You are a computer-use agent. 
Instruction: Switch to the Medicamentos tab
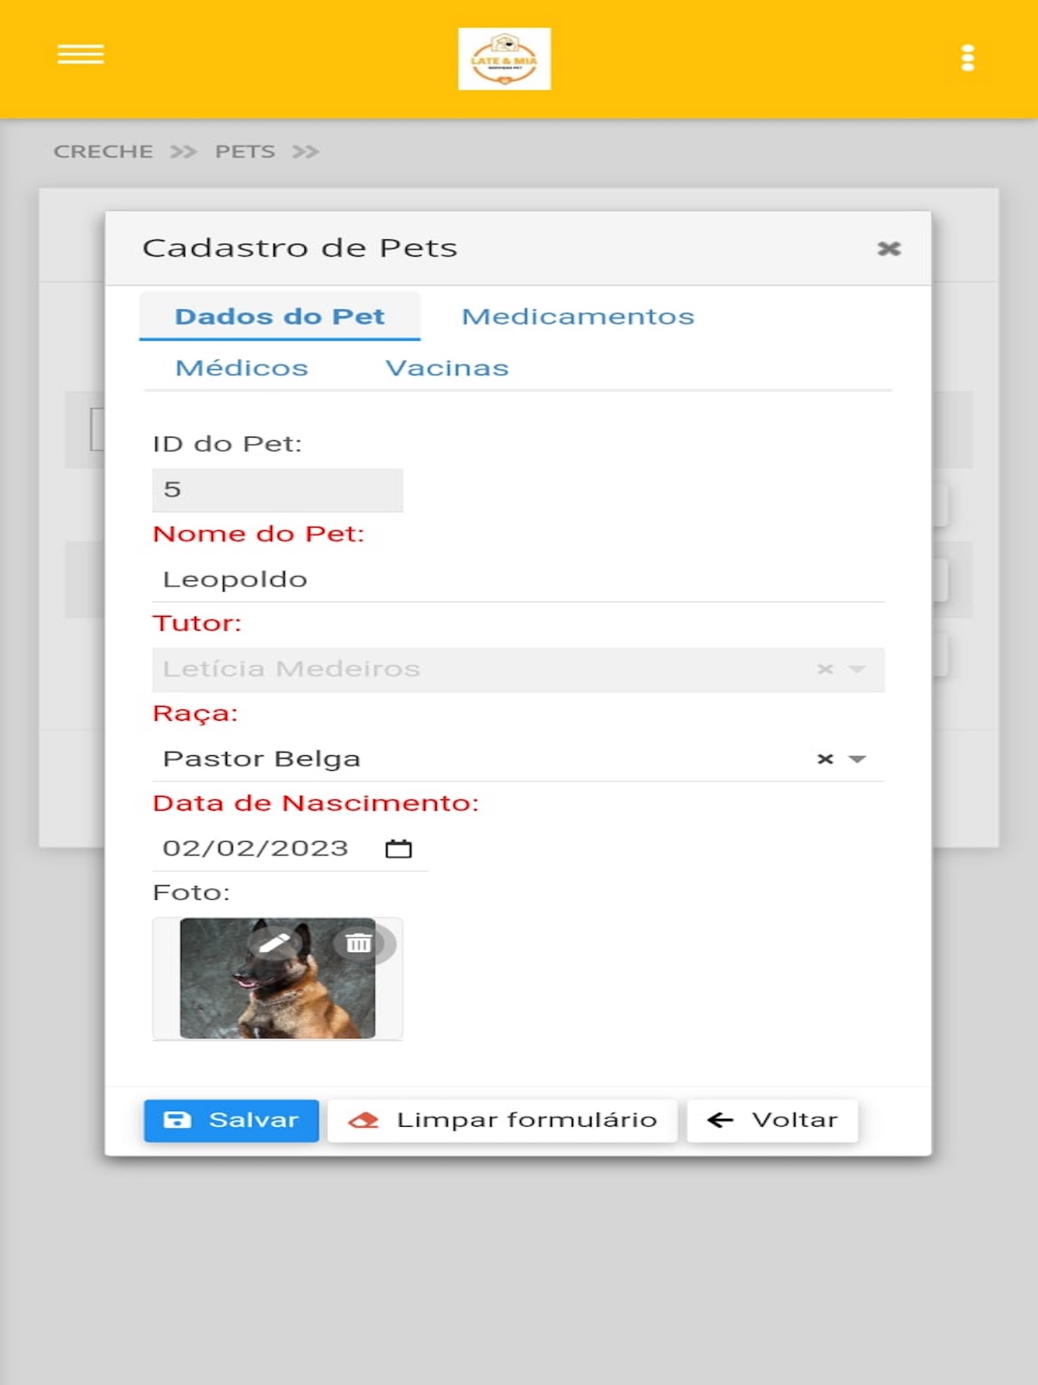coord(577,316)
